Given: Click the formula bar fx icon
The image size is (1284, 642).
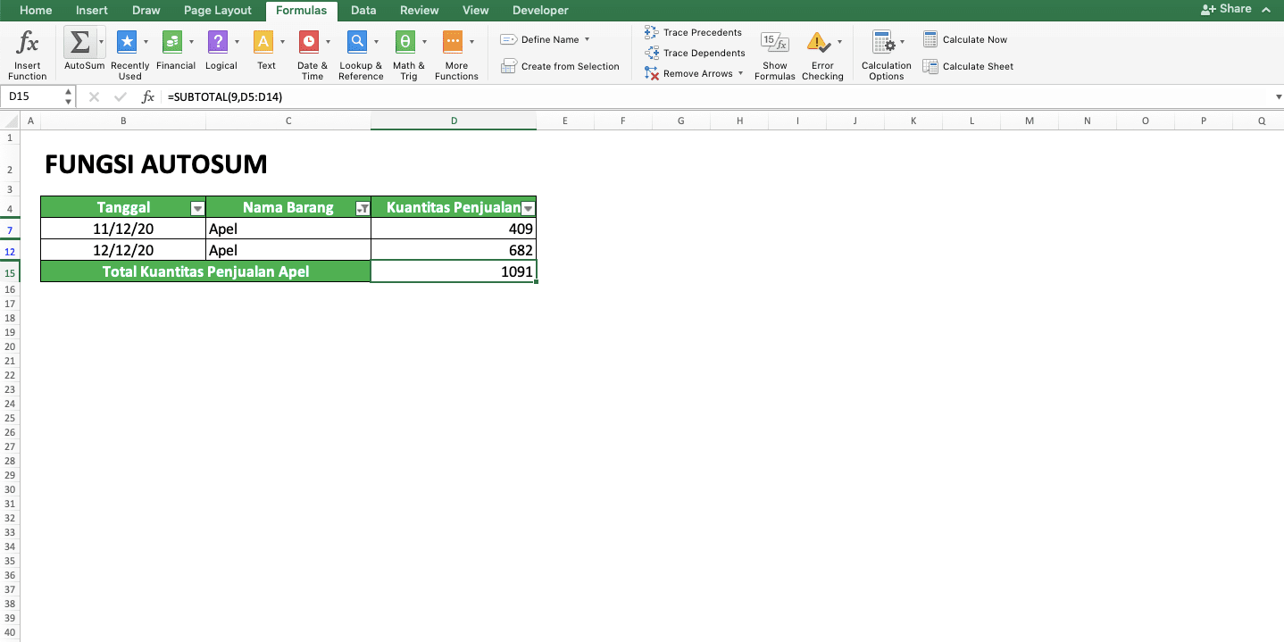Looking at the screenshot, I should click(x=148, y=96).
